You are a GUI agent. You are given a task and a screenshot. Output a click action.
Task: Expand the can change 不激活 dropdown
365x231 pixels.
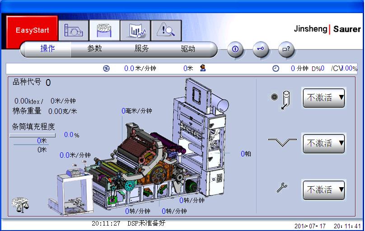[324, 97]
